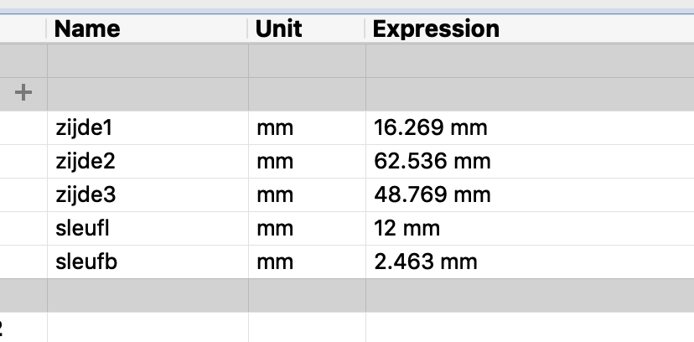Click the Unit column header
Image resolution: width=694 pixels, height=342 pixels.
pyautogui.click(x=278, y=29)
